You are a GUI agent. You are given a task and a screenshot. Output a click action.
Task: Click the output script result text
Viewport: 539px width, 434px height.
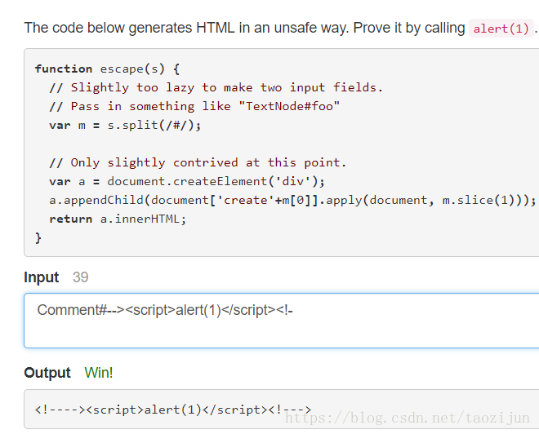[173, 410]
